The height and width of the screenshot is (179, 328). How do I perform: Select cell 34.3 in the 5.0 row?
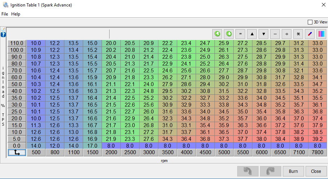(167, 139)
